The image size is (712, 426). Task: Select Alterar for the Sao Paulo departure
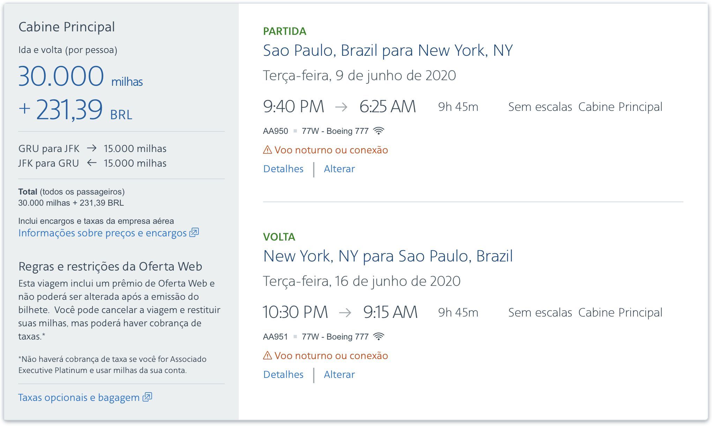[339, 169]
